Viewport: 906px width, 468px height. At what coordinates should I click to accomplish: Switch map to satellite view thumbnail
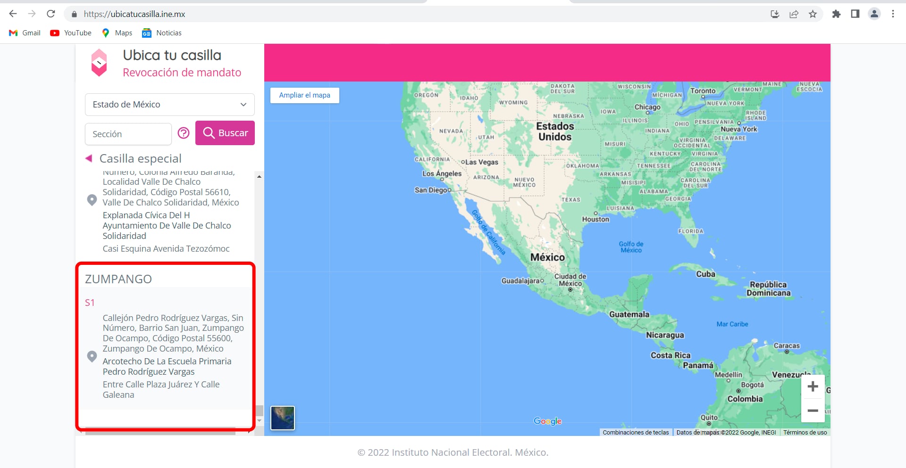(282, 418)
